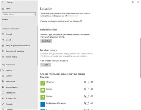Click the Diagnostics & feedback icon
This screenshot has height=110, width=141.
point(3,51)
